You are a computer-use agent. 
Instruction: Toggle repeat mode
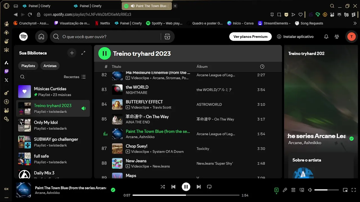coord(209,187)
